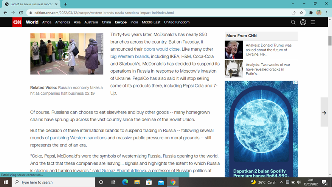Screen dimensions: 332x187
Task: Open the Americas section
Action: (x=62, y=22)
